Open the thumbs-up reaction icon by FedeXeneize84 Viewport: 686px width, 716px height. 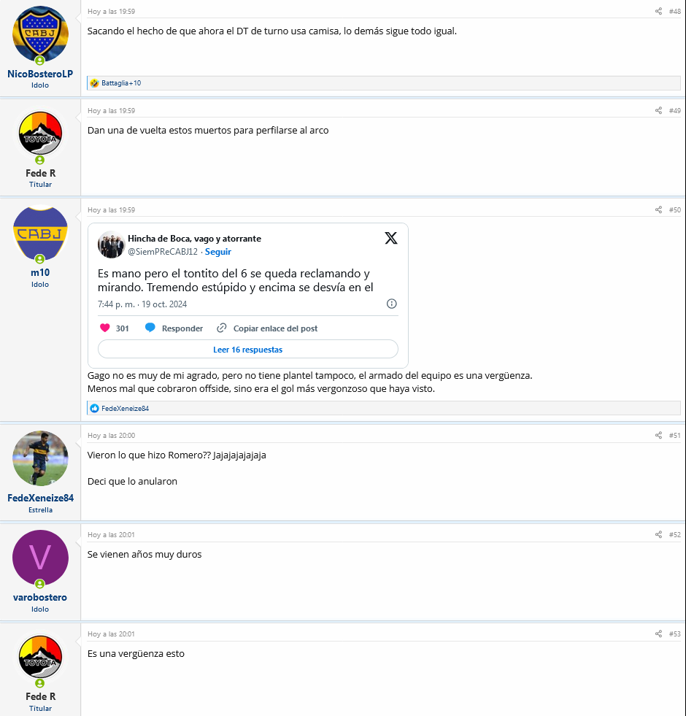point(95,408)
